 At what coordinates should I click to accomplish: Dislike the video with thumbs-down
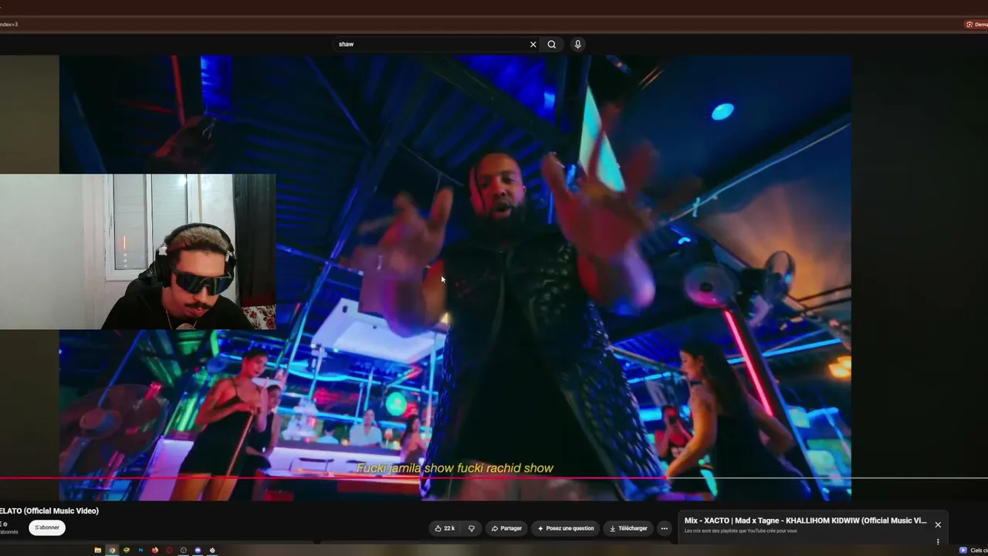click(x=472, y=528)
